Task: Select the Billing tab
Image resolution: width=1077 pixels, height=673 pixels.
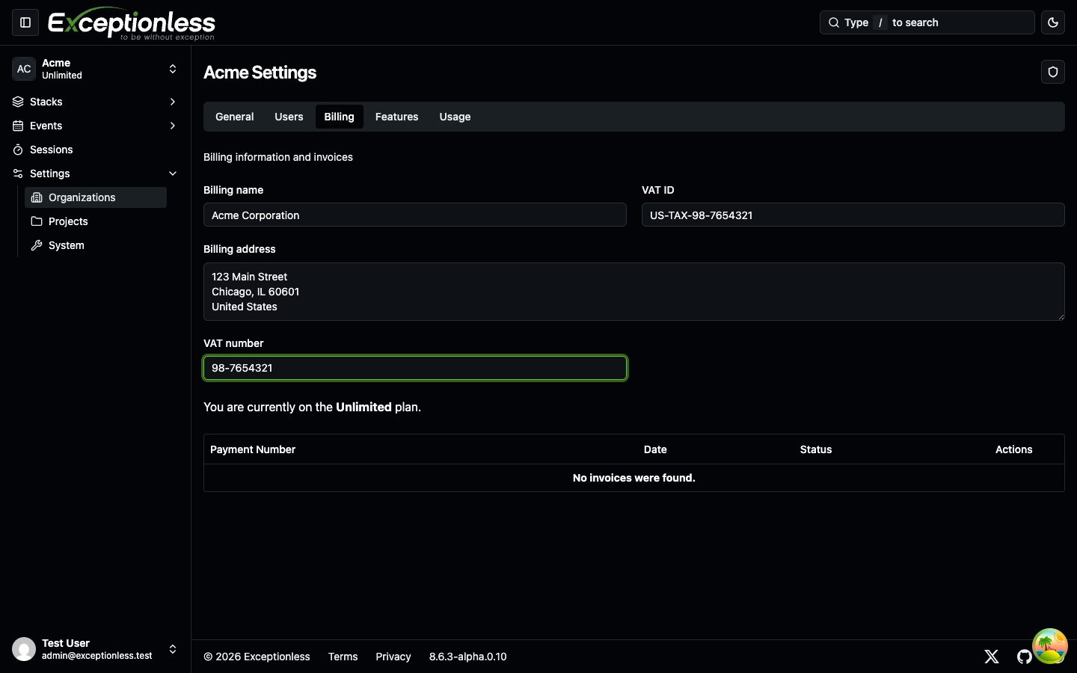Action: (339, 117)
